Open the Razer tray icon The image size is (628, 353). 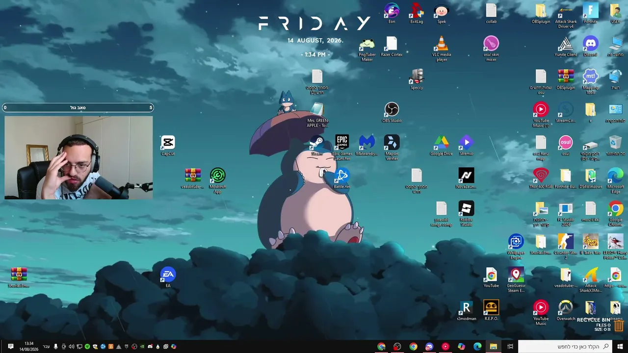pyautogui.click(x=87, y=347)
